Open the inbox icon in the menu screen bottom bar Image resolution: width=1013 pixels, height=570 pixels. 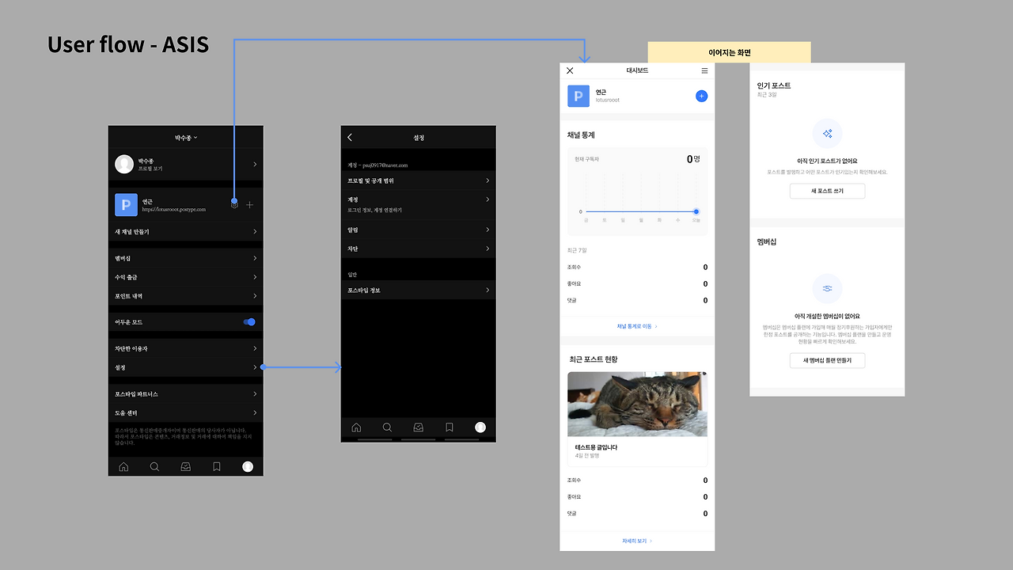[x=185, y=467]
